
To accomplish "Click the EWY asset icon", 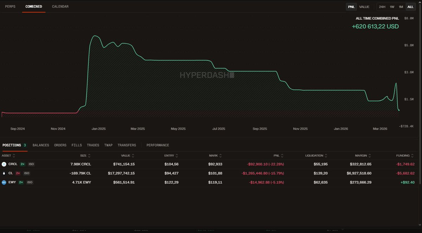I will tap(4, 182).
